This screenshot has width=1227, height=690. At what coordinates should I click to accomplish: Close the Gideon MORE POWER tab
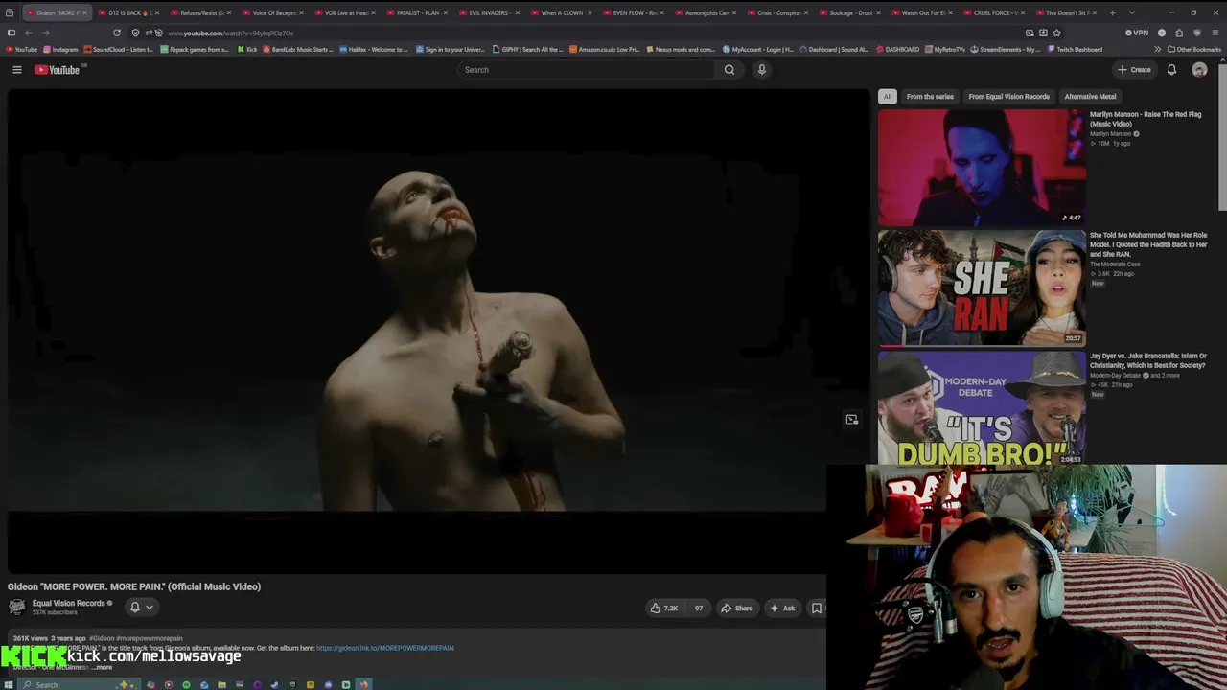(84, 12)
